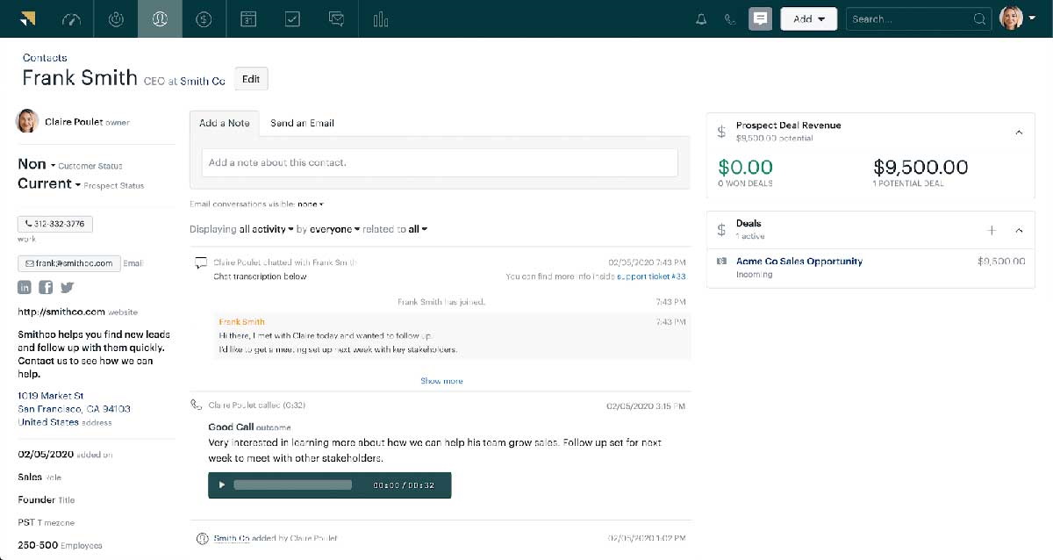
Task: Switch to the Send an Email tab
Action: (x=302, y=123)
